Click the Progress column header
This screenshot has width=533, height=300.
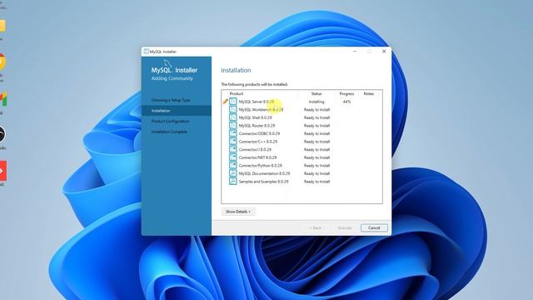346,93
